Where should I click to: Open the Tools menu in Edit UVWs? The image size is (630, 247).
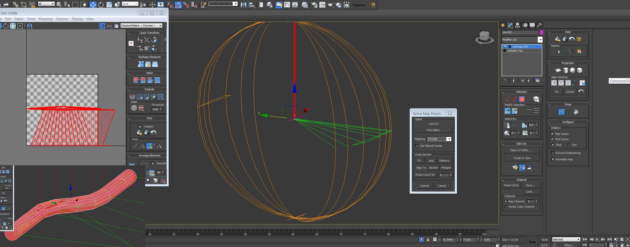point(31,19)
